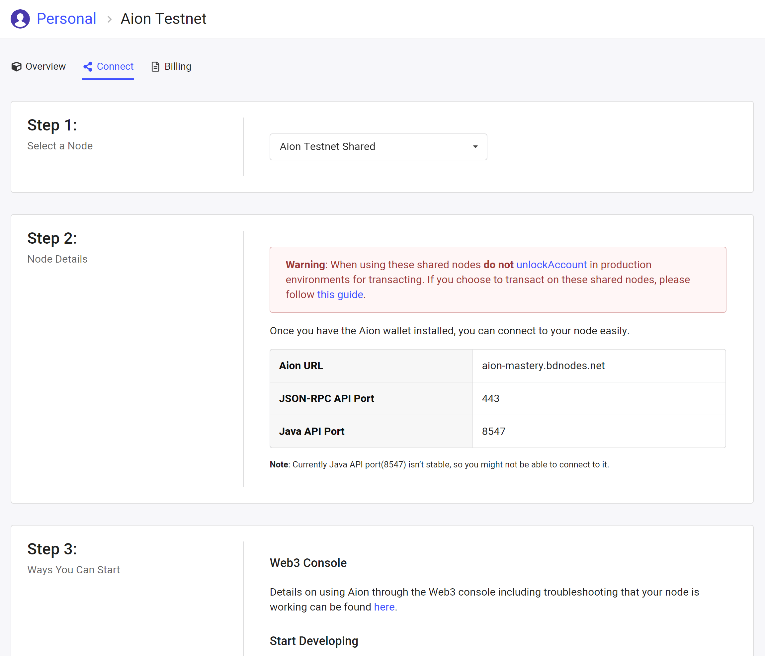Open the Web3 console 'here' link

(384, 607)
